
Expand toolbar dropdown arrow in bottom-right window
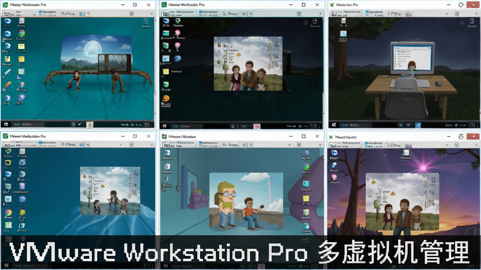pos(447,145)
